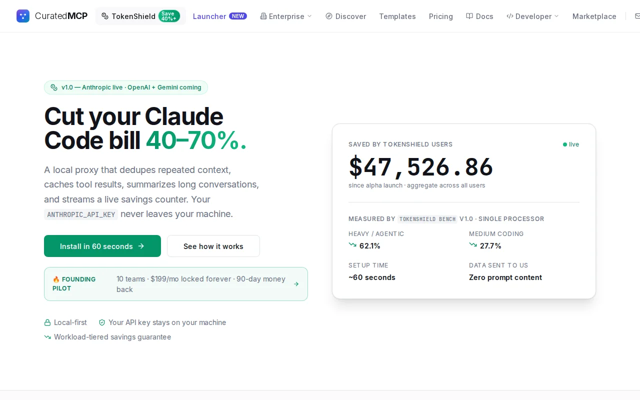640x400 pixels.
Task: Open the Founding Pilot offer banner
Action: 176,284
